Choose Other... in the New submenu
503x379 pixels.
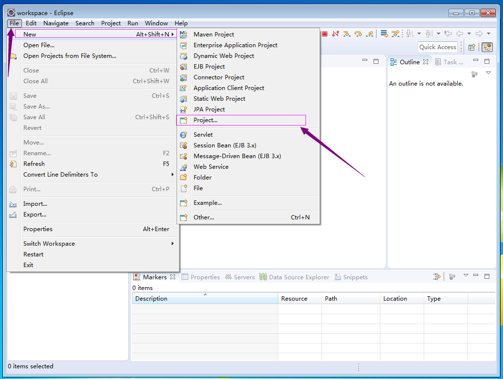[249, 217]
